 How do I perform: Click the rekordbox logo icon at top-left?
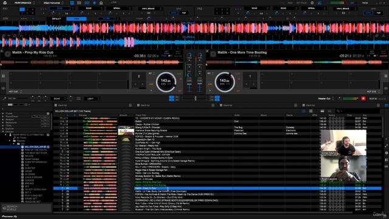[5, 2]
